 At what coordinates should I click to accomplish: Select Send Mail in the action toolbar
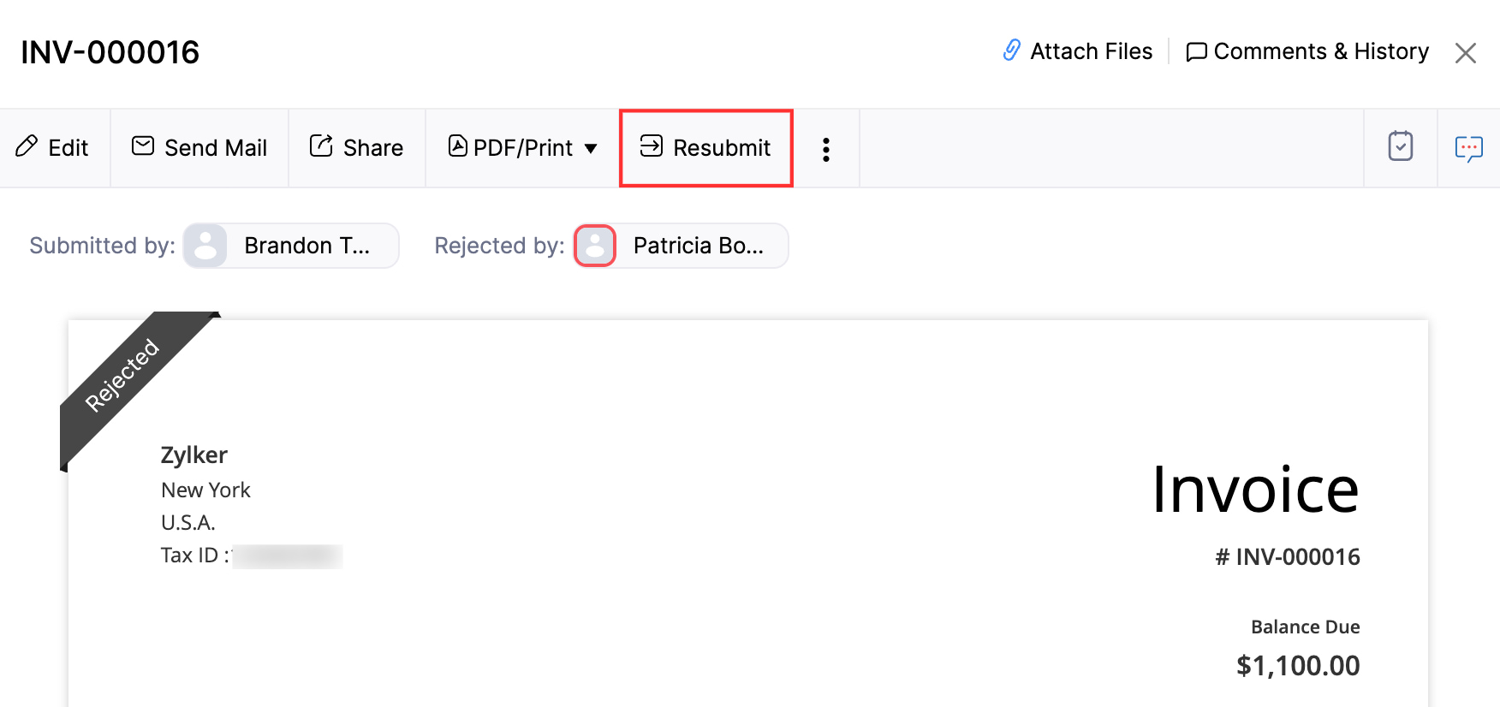[199, 146]
